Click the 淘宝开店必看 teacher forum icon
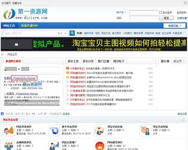Viewport: 188px width, 150px height. point(100,130)
